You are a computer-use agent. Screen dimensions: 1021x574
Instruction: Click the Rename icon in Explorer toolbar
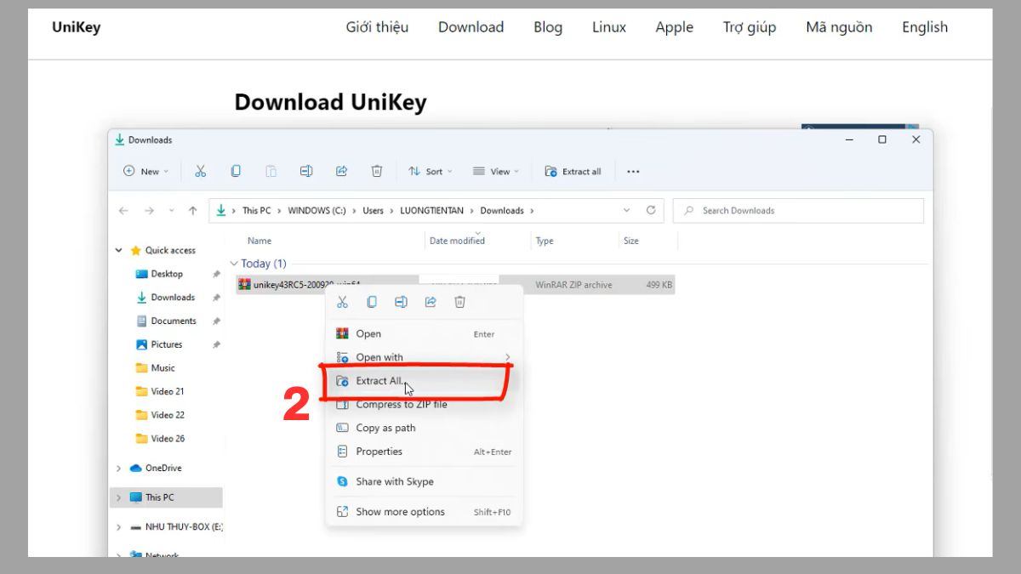pos(306,171)
